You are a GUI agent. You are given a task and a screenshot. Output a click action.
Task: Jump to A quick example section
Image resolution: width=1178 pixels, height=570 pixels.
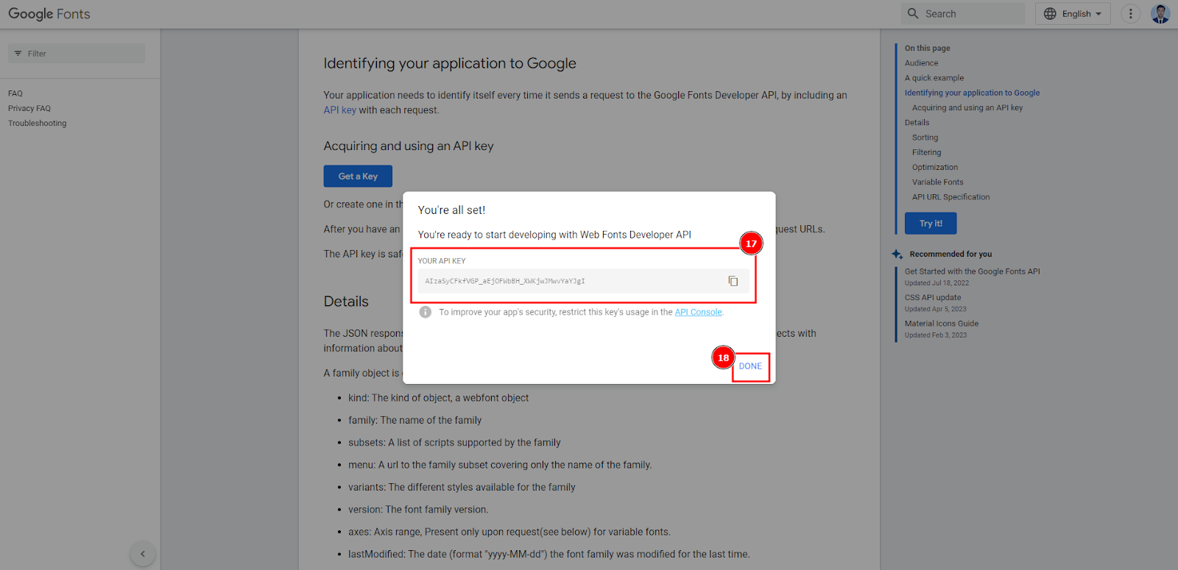[x=934, y=78]
